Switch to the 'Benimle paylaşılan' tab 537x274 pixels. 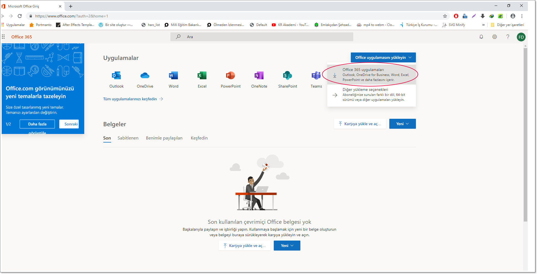(164, 138)
